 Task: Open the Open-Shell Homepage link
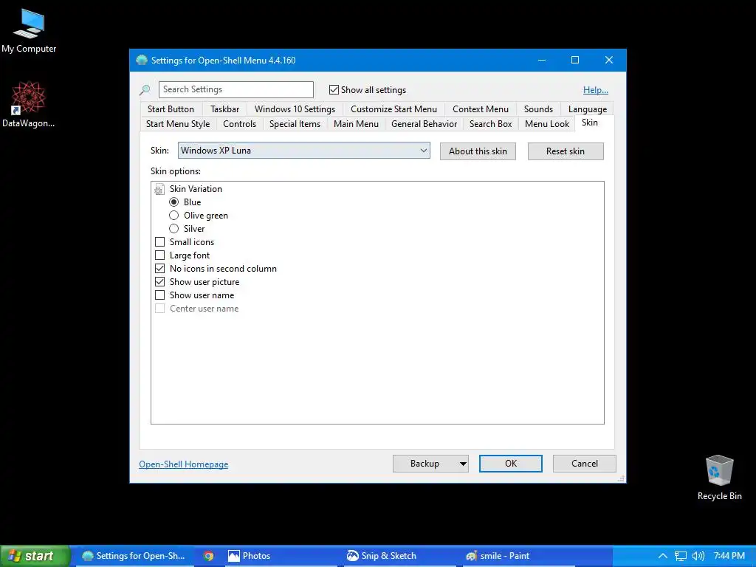(x=184, y=464)
